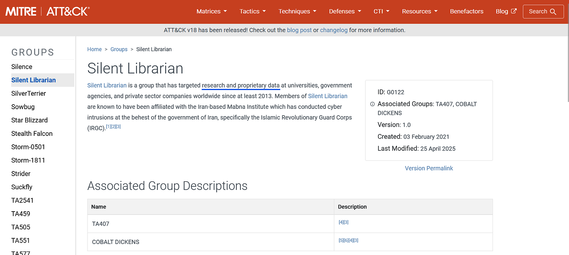Screen dimensions: 569x255
Task: Select Silence in groups sidebar
Action: click(x=22, y=67)
